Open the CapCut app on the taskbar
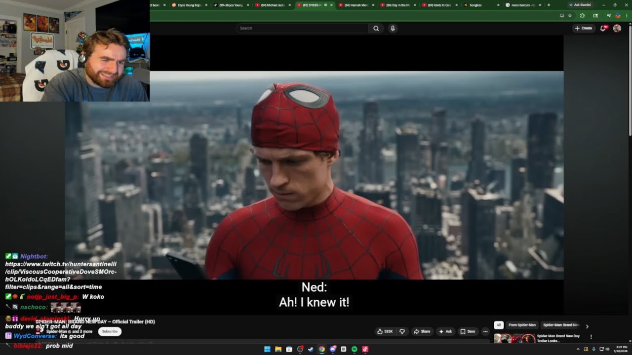The height and width of the screenshot is (355, 632). click(343, 349)
